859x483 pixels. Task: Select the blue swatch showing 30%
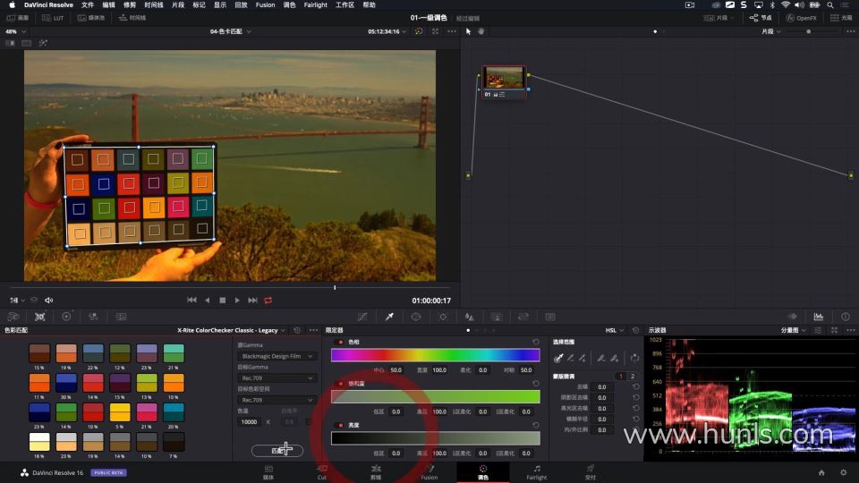click(x=66, y=383)
